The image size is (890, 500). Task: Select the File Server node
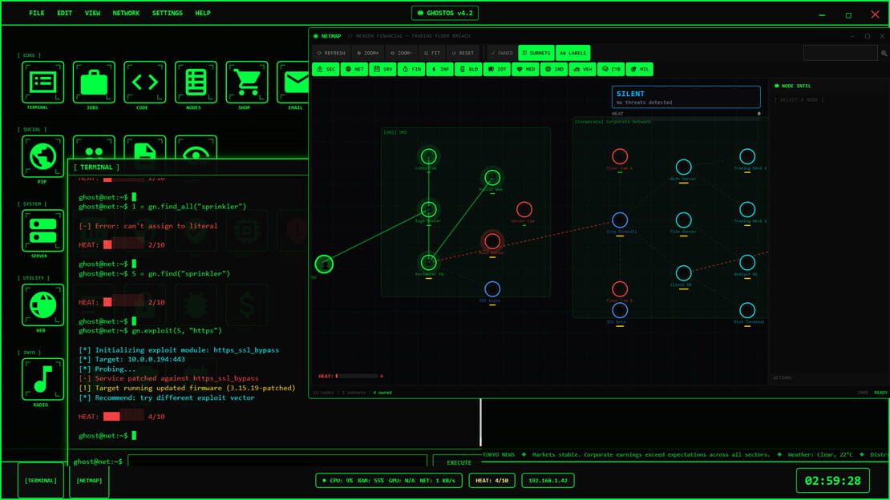click(x=683, y=220)
